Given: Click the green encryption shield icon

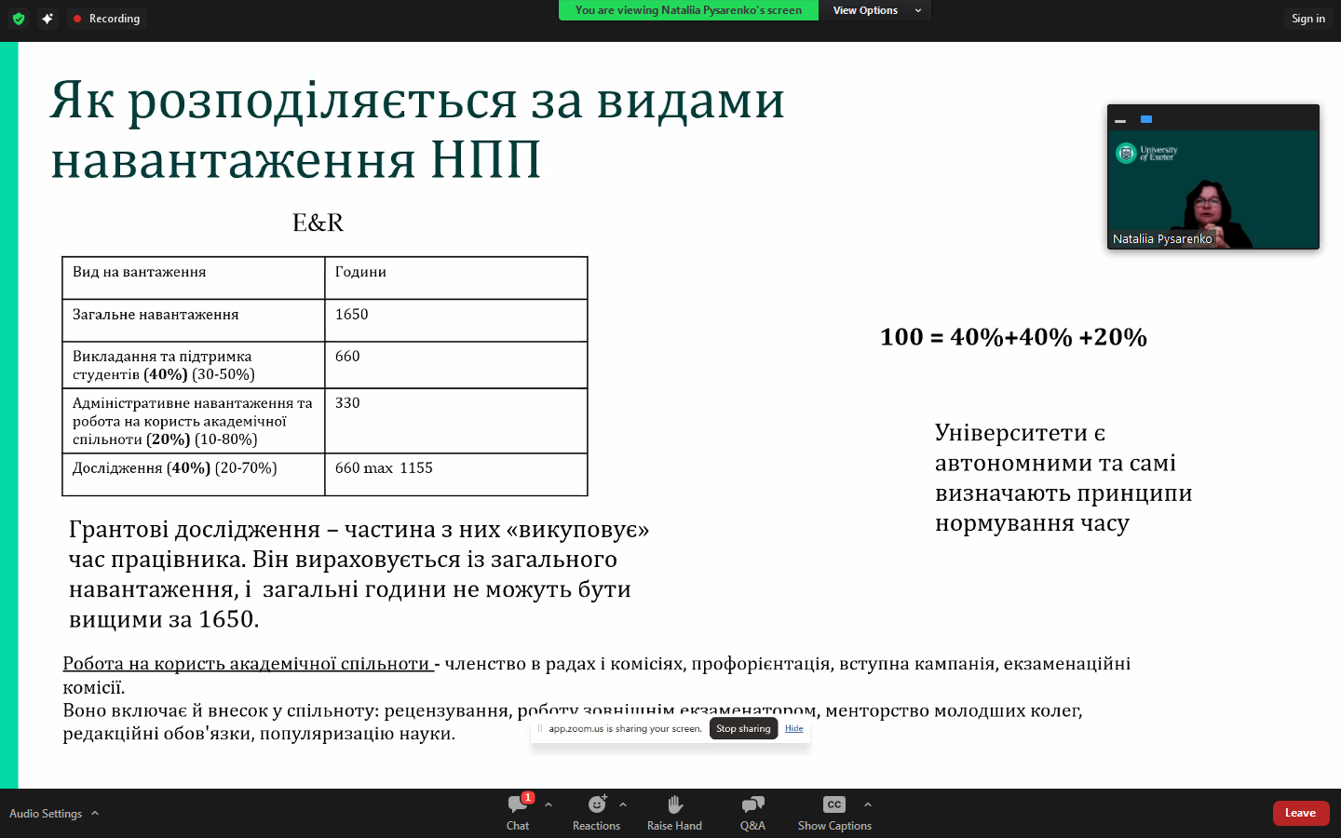Looking at the screenshot, I should tap(19, 19).
